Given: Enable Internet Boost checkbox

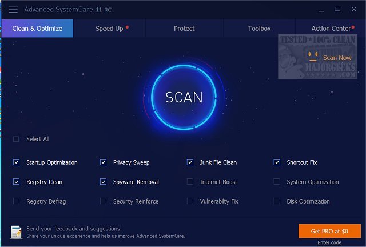Looking at the screenshot, I should coord(190,182).
